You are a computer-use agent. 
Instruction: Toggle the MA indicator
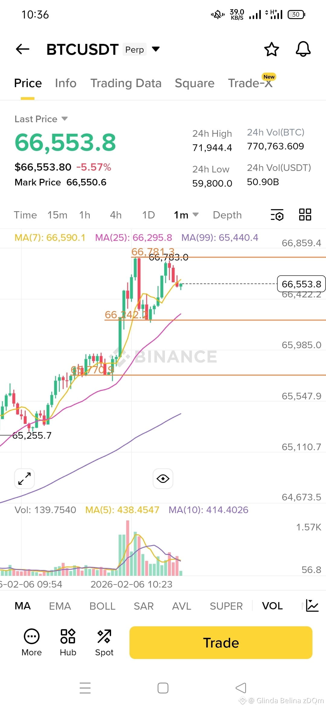click(x=23, y=606)
